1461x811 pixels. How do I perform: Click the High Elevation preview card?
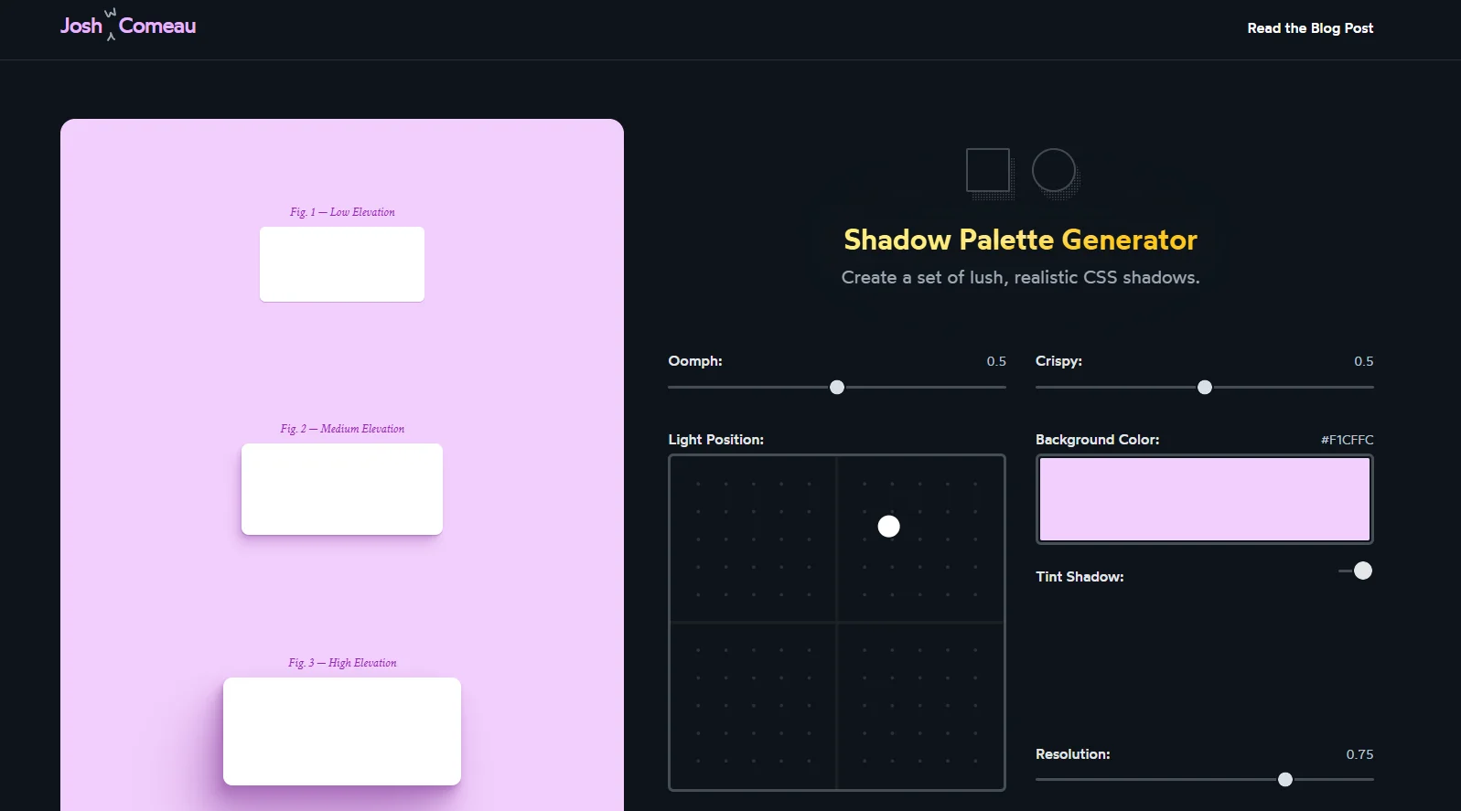click(x=342, y=731)
